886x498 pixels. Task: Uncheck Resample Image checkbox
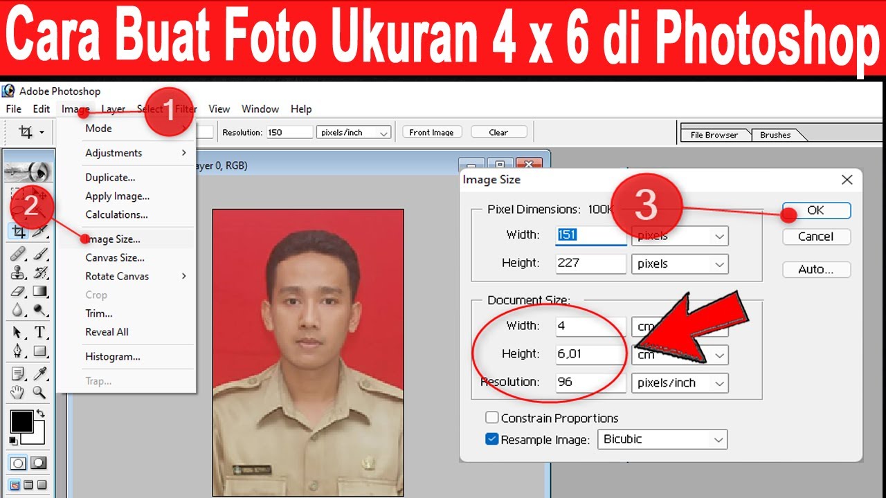coord(492,439)
